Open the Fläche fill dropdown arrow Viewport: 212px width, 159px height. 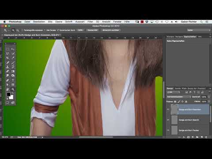tap(209, 102)
